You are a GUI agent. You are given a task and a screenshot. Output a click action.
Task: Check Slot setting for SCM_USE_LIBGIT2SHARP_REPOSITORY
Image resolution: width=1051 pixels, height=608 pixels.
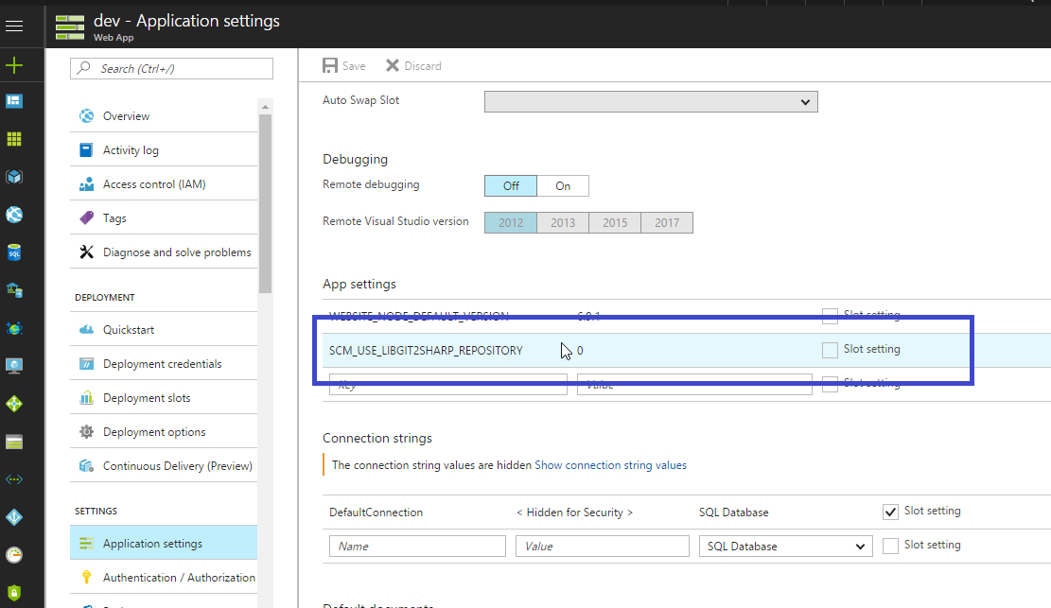pyautogui.click(x=830, y=350)
